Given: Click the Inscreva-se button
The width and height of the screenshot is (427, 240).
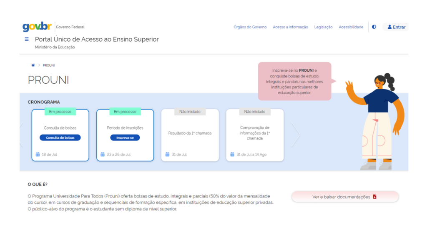Looking at the screenshot, I should (125, 137).
